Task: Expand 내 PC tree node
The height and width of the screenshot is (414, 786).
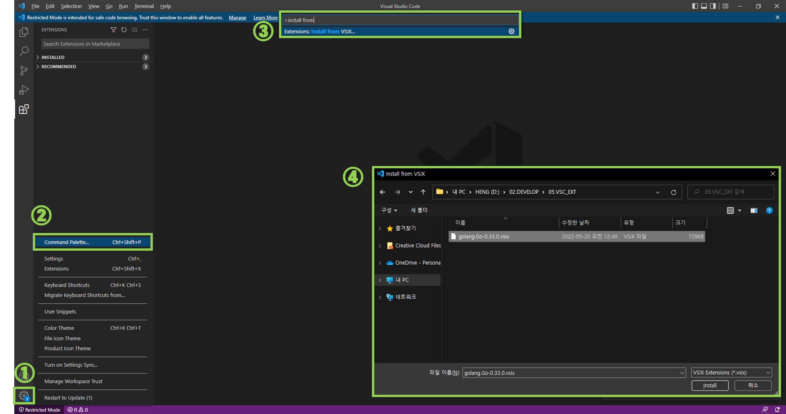Action: (380, 280)
